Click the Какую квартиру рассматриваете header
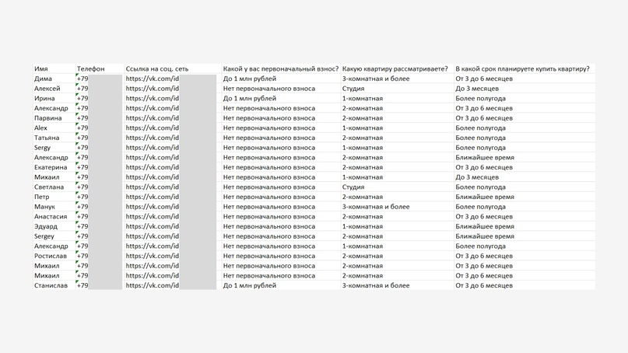The image size is (628, 353). (395, 69)
